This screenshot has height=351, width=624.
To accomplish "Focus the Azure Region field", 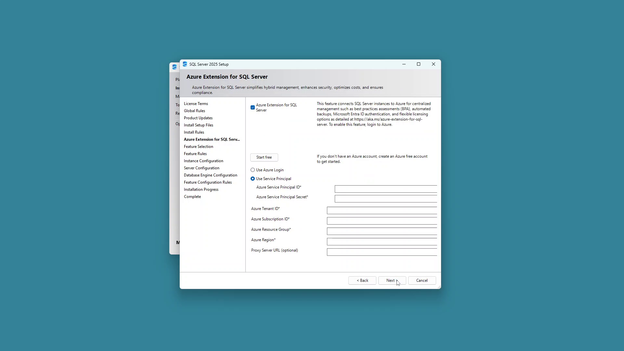I will 382,242.
